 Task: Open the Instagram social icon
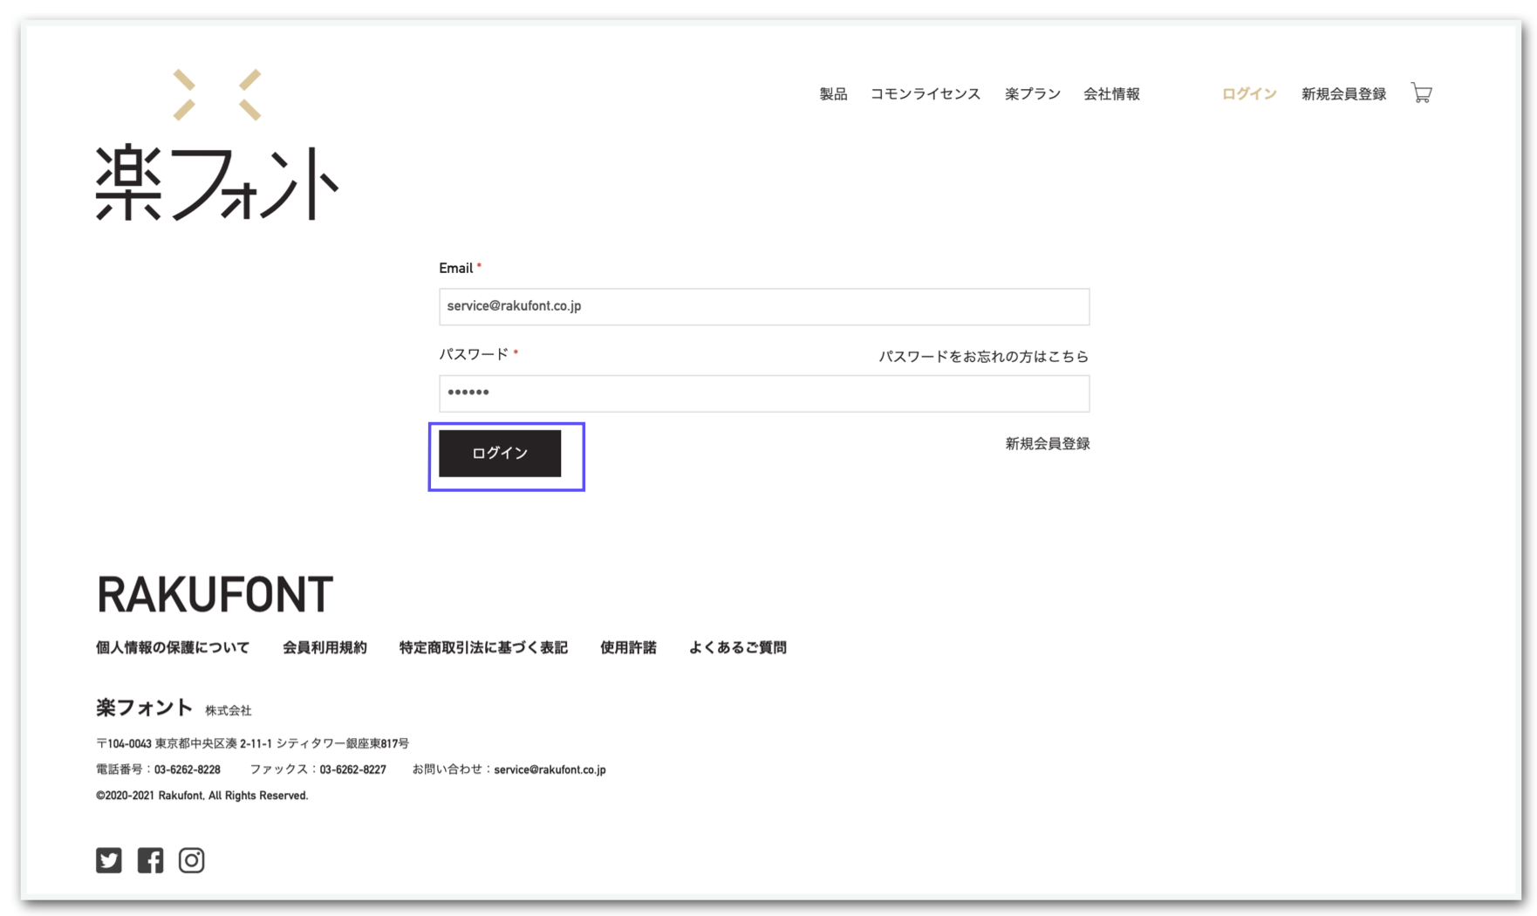click(x=191, y=860)
